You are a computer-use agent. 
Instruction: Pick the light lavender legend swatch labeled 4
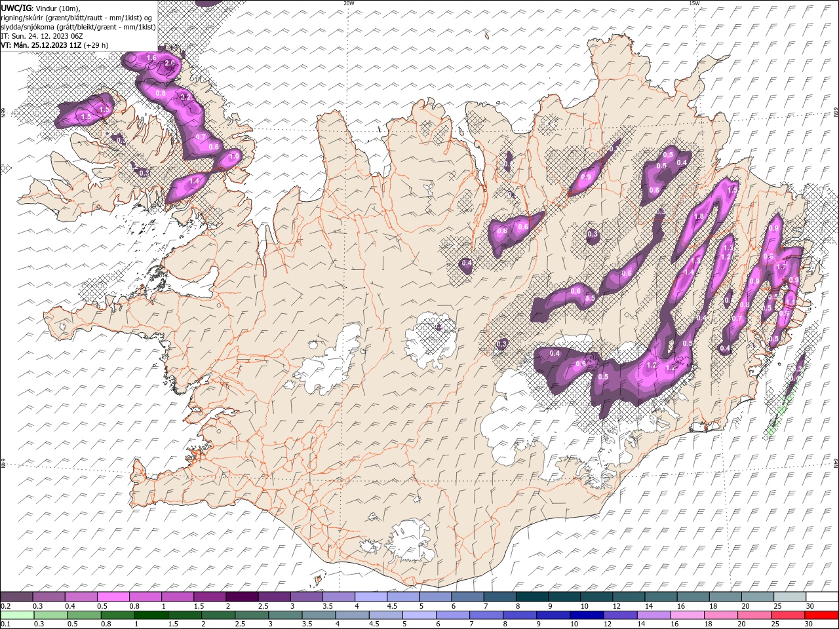(370, 597)
